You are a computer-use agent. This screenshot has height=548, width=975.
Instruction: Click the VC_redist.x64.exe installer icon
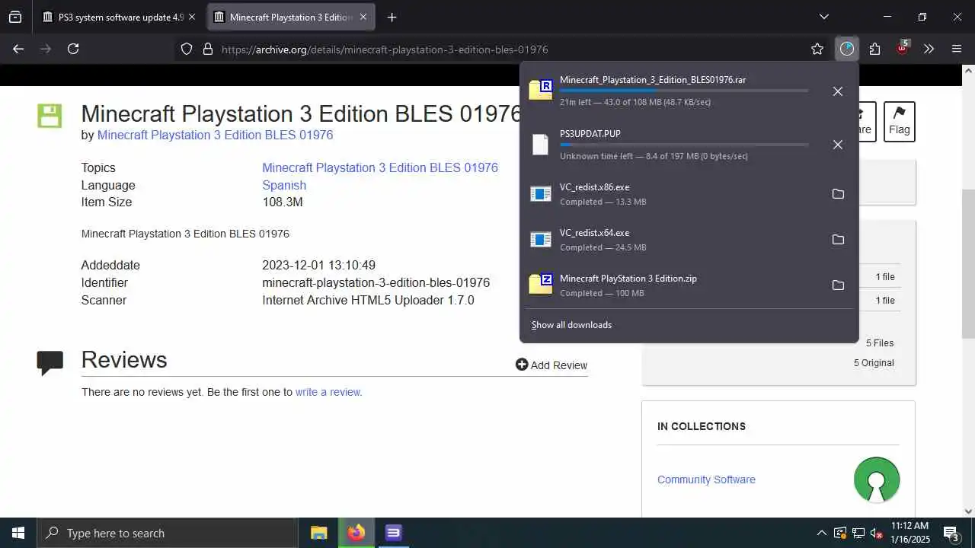point(540,240)
